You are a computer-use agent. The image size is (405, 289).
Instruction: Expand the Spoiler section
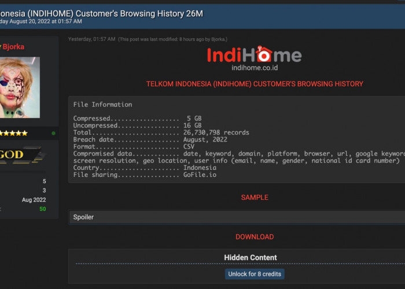(x=237, y=217)
